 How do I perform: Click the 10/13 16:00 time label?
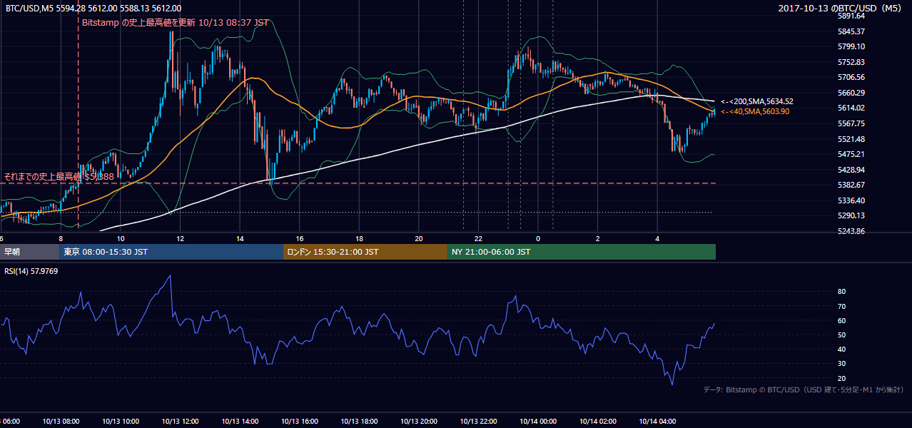(x=300, y=422)
